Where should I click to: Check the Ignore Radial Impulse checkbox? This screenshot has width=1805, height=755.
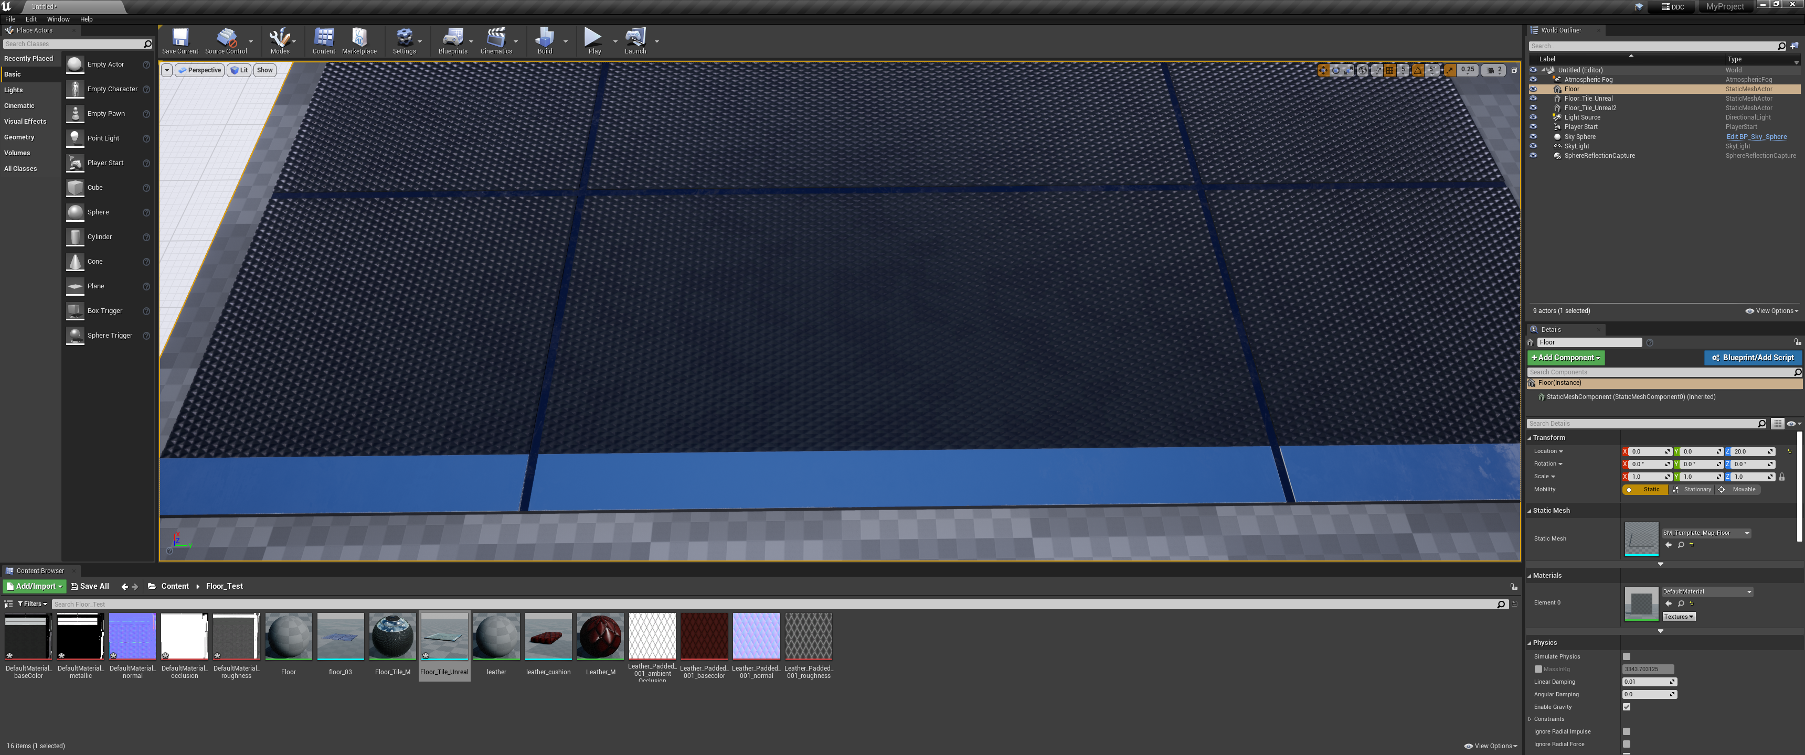coord(1627,731)
